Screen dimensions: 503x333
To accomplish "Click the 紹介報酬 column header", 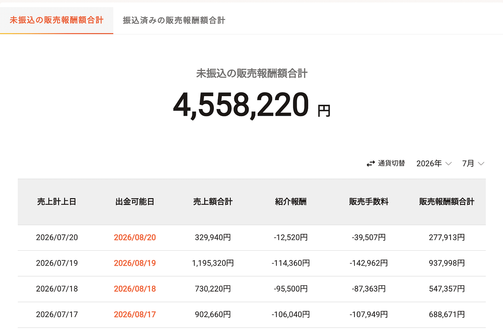I will pos(291,202).
